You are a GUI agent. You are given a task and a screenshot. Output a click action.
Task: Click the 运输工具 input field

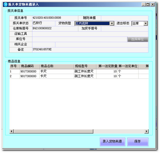[x=90, y=34]
